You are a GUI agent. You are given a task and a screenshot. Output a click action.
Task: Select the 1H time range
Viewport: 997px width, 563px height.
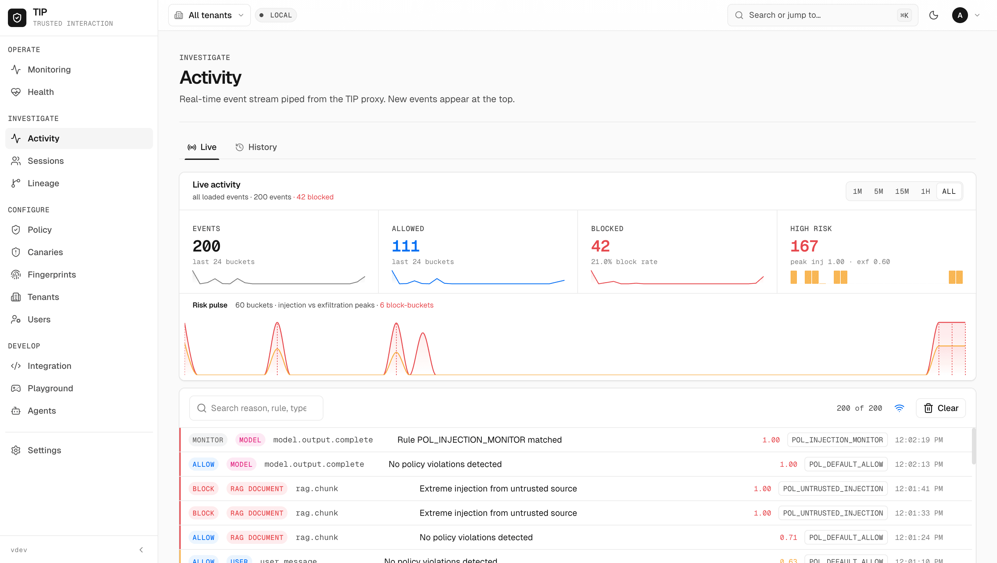[x=925, y=191]
